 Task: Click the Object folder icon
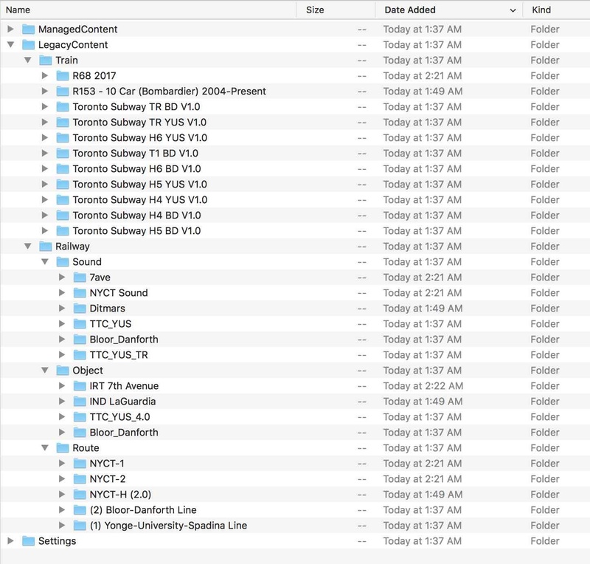pos(63,370)
